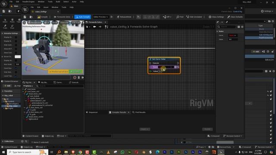Open the viewport hamburger options menu

(24, 23)
